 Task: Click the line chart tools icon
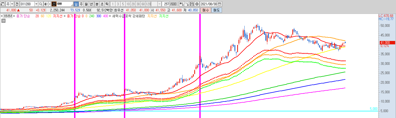tap(187, 4)
